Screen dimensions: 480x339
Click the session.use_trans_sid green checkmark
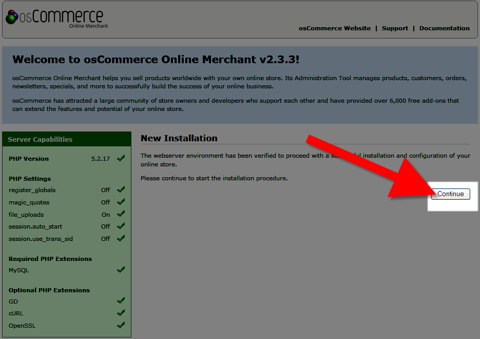121,238
